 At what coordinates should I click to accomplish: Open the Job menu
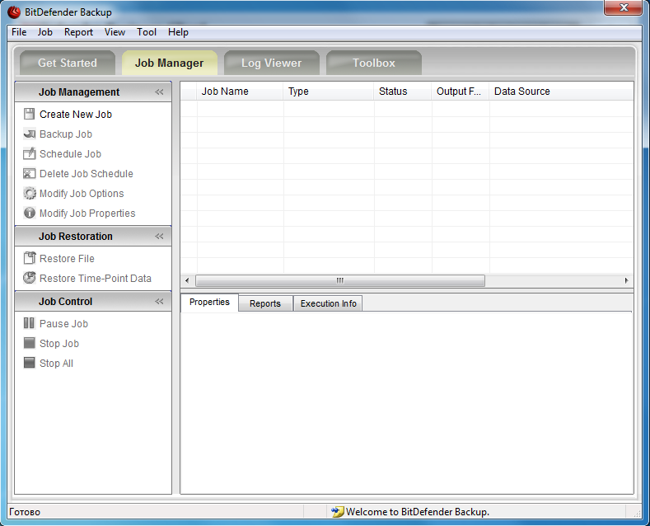click(x=44, y=32)
